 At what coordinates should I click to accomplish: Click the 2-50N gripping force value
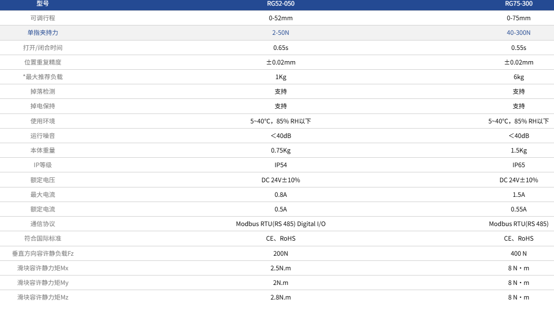[281, 33]
